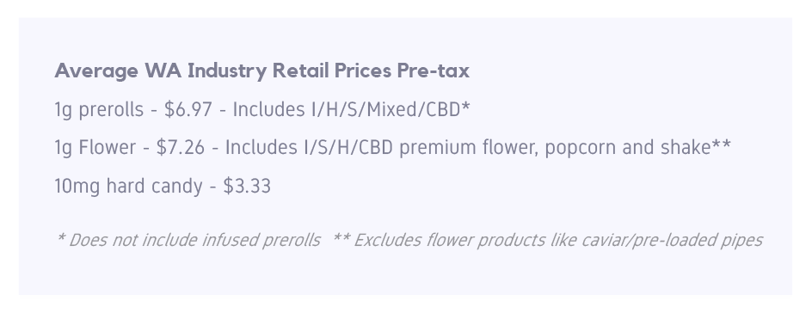The height and width of the screenshot is (313, 812).
Task: Click 'Retail Prices' in the heading
Action: coord(332,71)
